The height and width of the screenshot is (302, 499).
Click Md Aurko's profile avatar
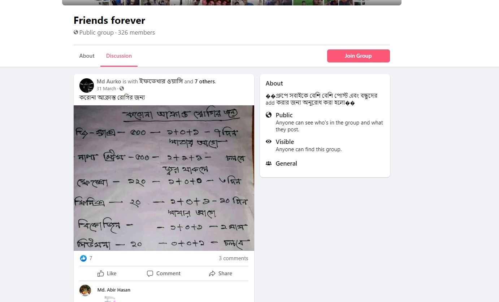(x=87, y=86)
